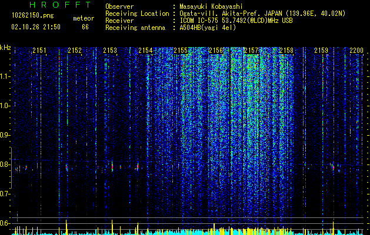Click the 2155 time marker

click(181, 51)
